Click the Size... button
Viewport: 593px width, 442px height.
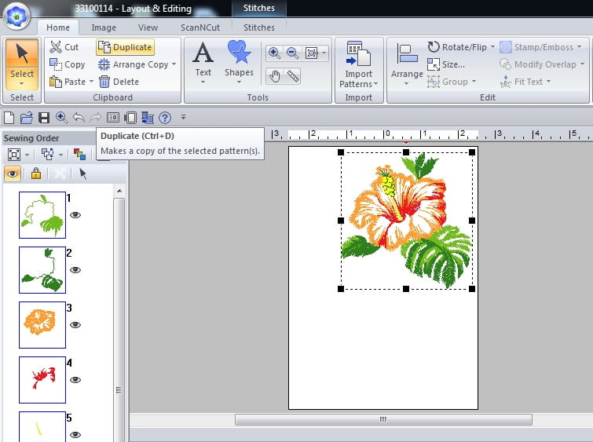click(x=446, y=64)
